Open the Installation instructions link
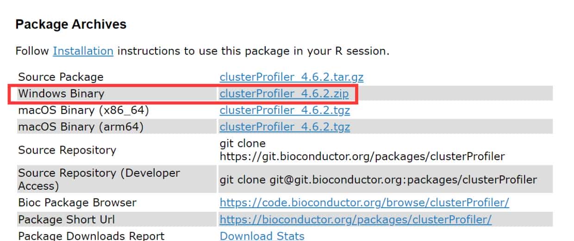Viewport: 574px width, 241px height. click(x=83, y=51)
